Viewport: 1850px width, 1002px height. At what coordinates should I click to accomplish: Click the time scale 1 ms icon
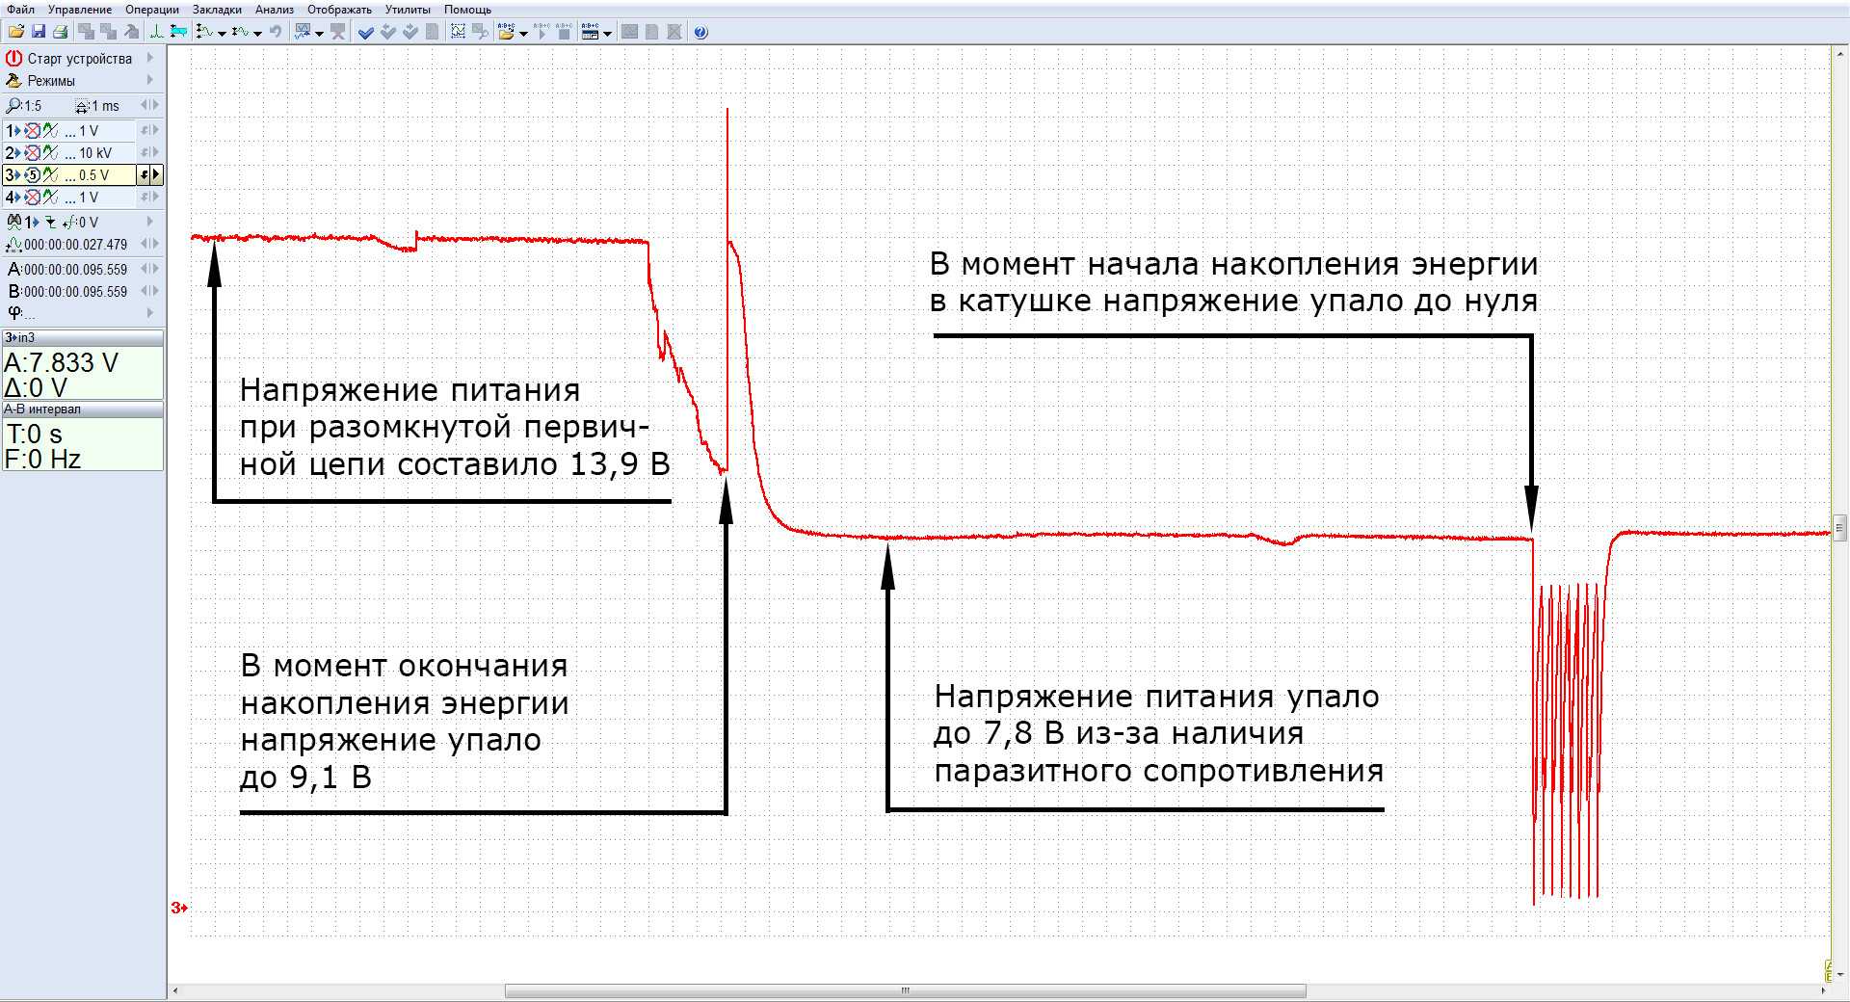(x=82, y=106)
